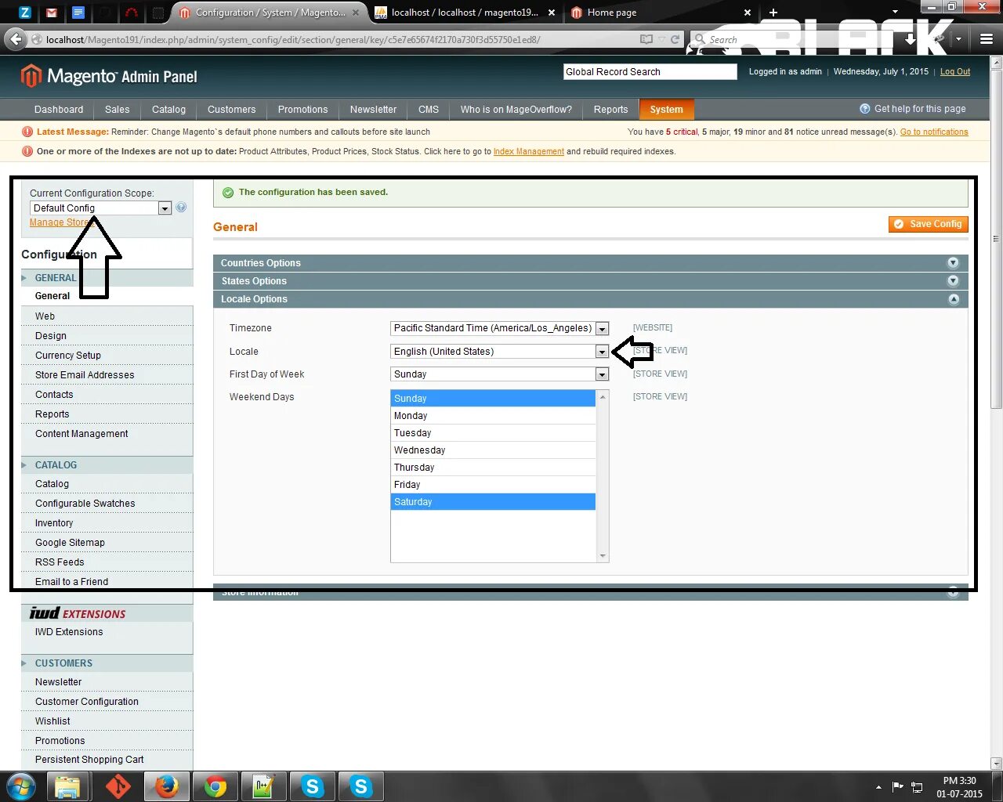Open the Timezone dropdown
The height and width of the screenshot is (802, 1003).
click(x=499, y=328)
